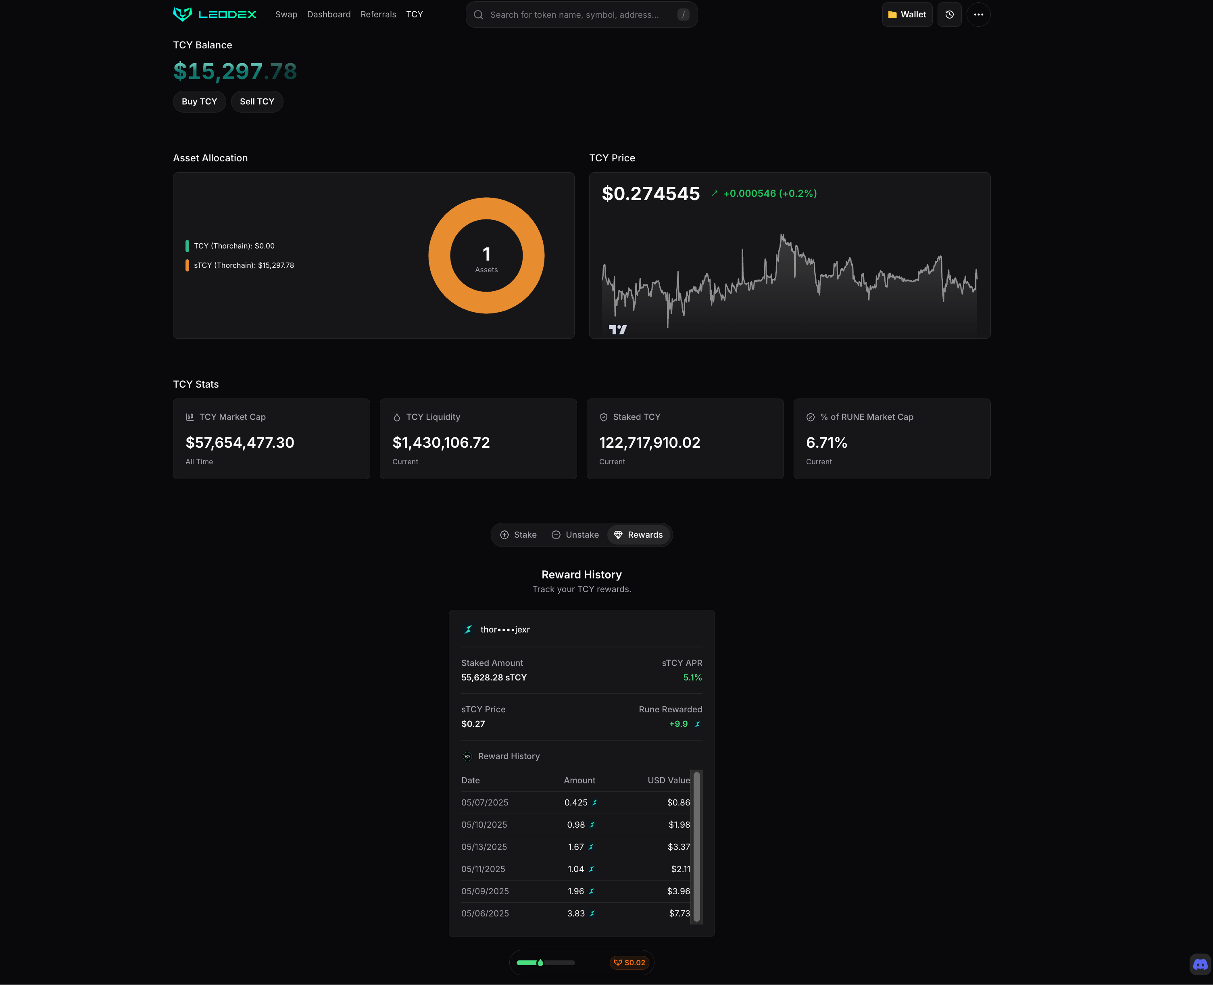1213x985 pixels.
Task: Click the search magnifier icon
Action: tap(478, 15)
